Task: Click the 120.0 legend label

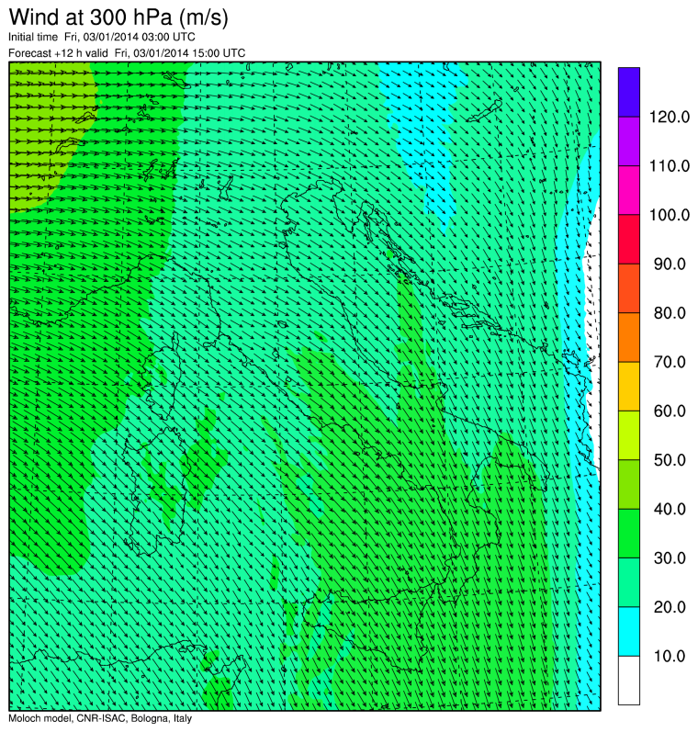Action: pyautogui.click(x=670, y=117)
